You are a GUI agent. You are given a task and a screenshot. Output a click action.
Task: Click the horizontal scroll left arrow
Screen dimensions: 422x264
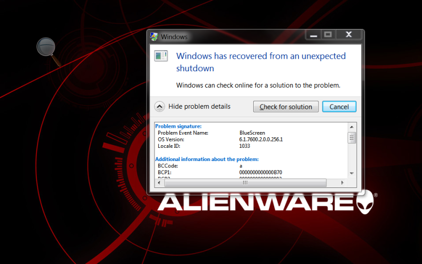click(x=159, y=183)
